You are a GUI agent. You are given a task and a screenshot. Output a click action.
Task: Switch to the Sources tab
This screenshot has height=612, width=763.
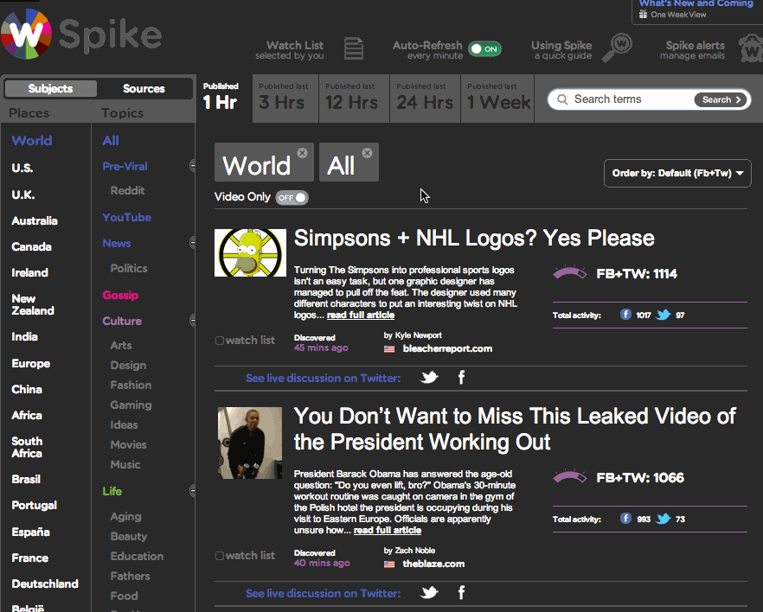click(145, 88)
